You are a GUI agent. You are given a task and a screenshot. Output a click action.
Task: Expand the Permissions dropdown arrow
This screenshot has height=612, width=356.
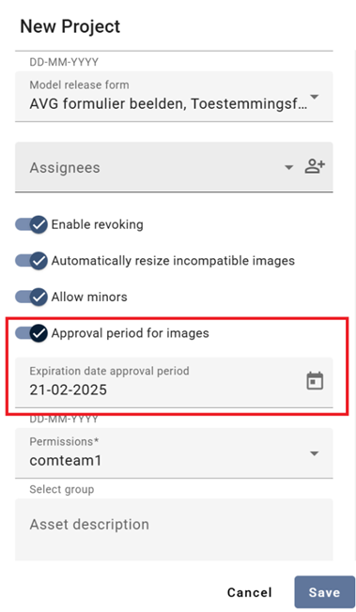point(314,453)
